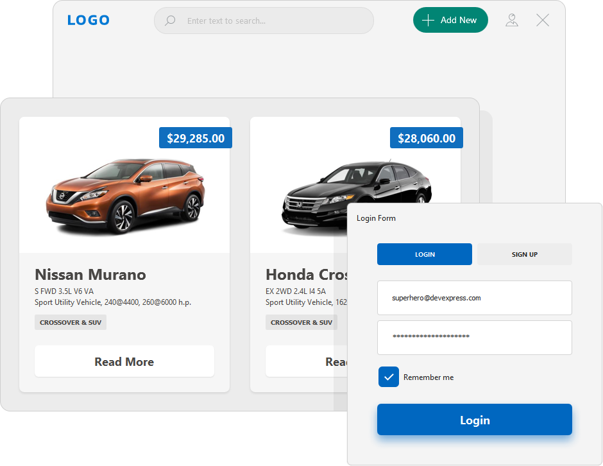Click the masked password field
The width and height of the screenshot is (603, 466).
pyautogui.click(x=474, y=338)
